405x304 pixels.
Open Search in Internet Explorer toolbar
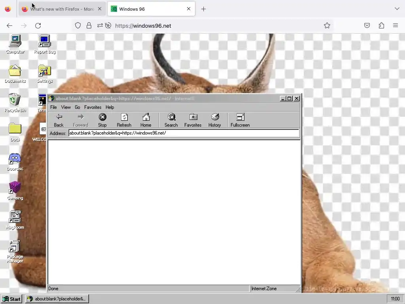(171, 120)
